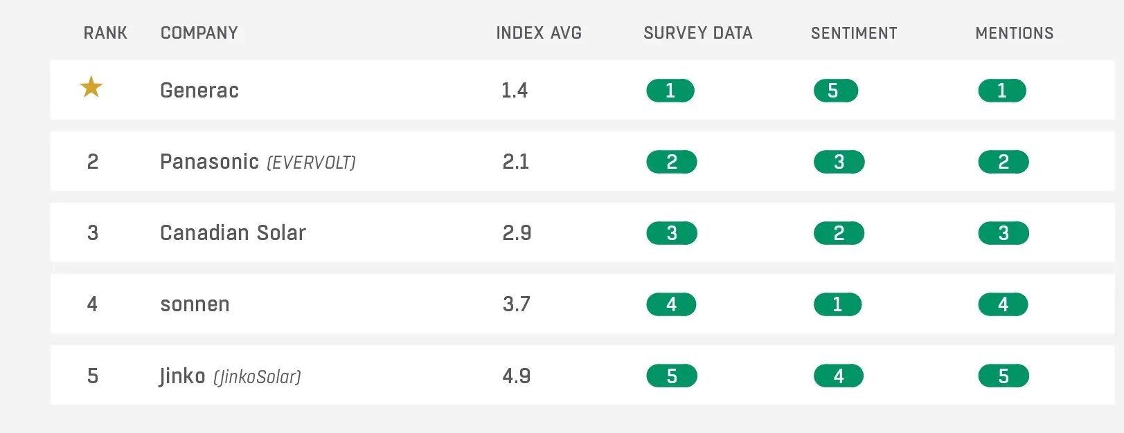This screenshot has height=433, width=1124.
Task: Click the Index Avg column header
Action: click(x=539, y=33)
